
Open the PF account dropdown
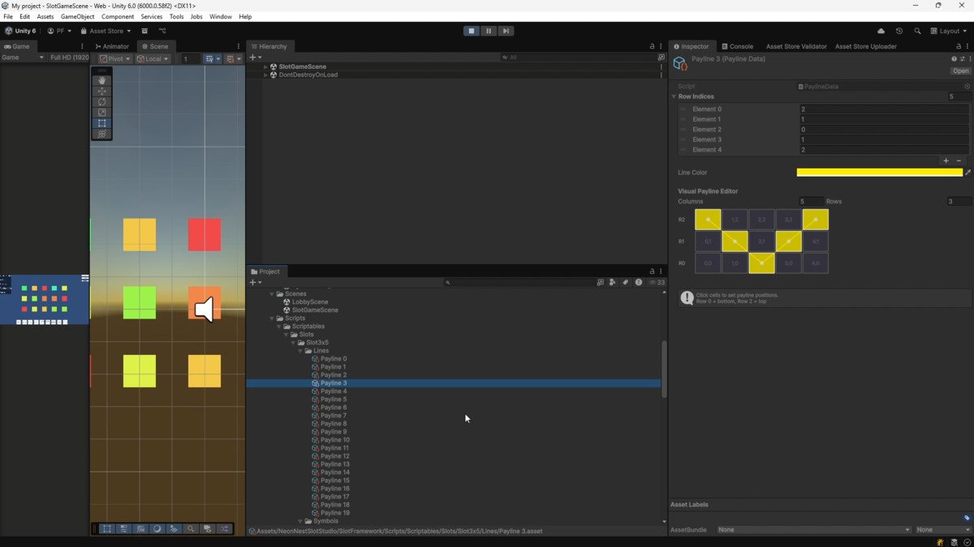tap(59, 31)
